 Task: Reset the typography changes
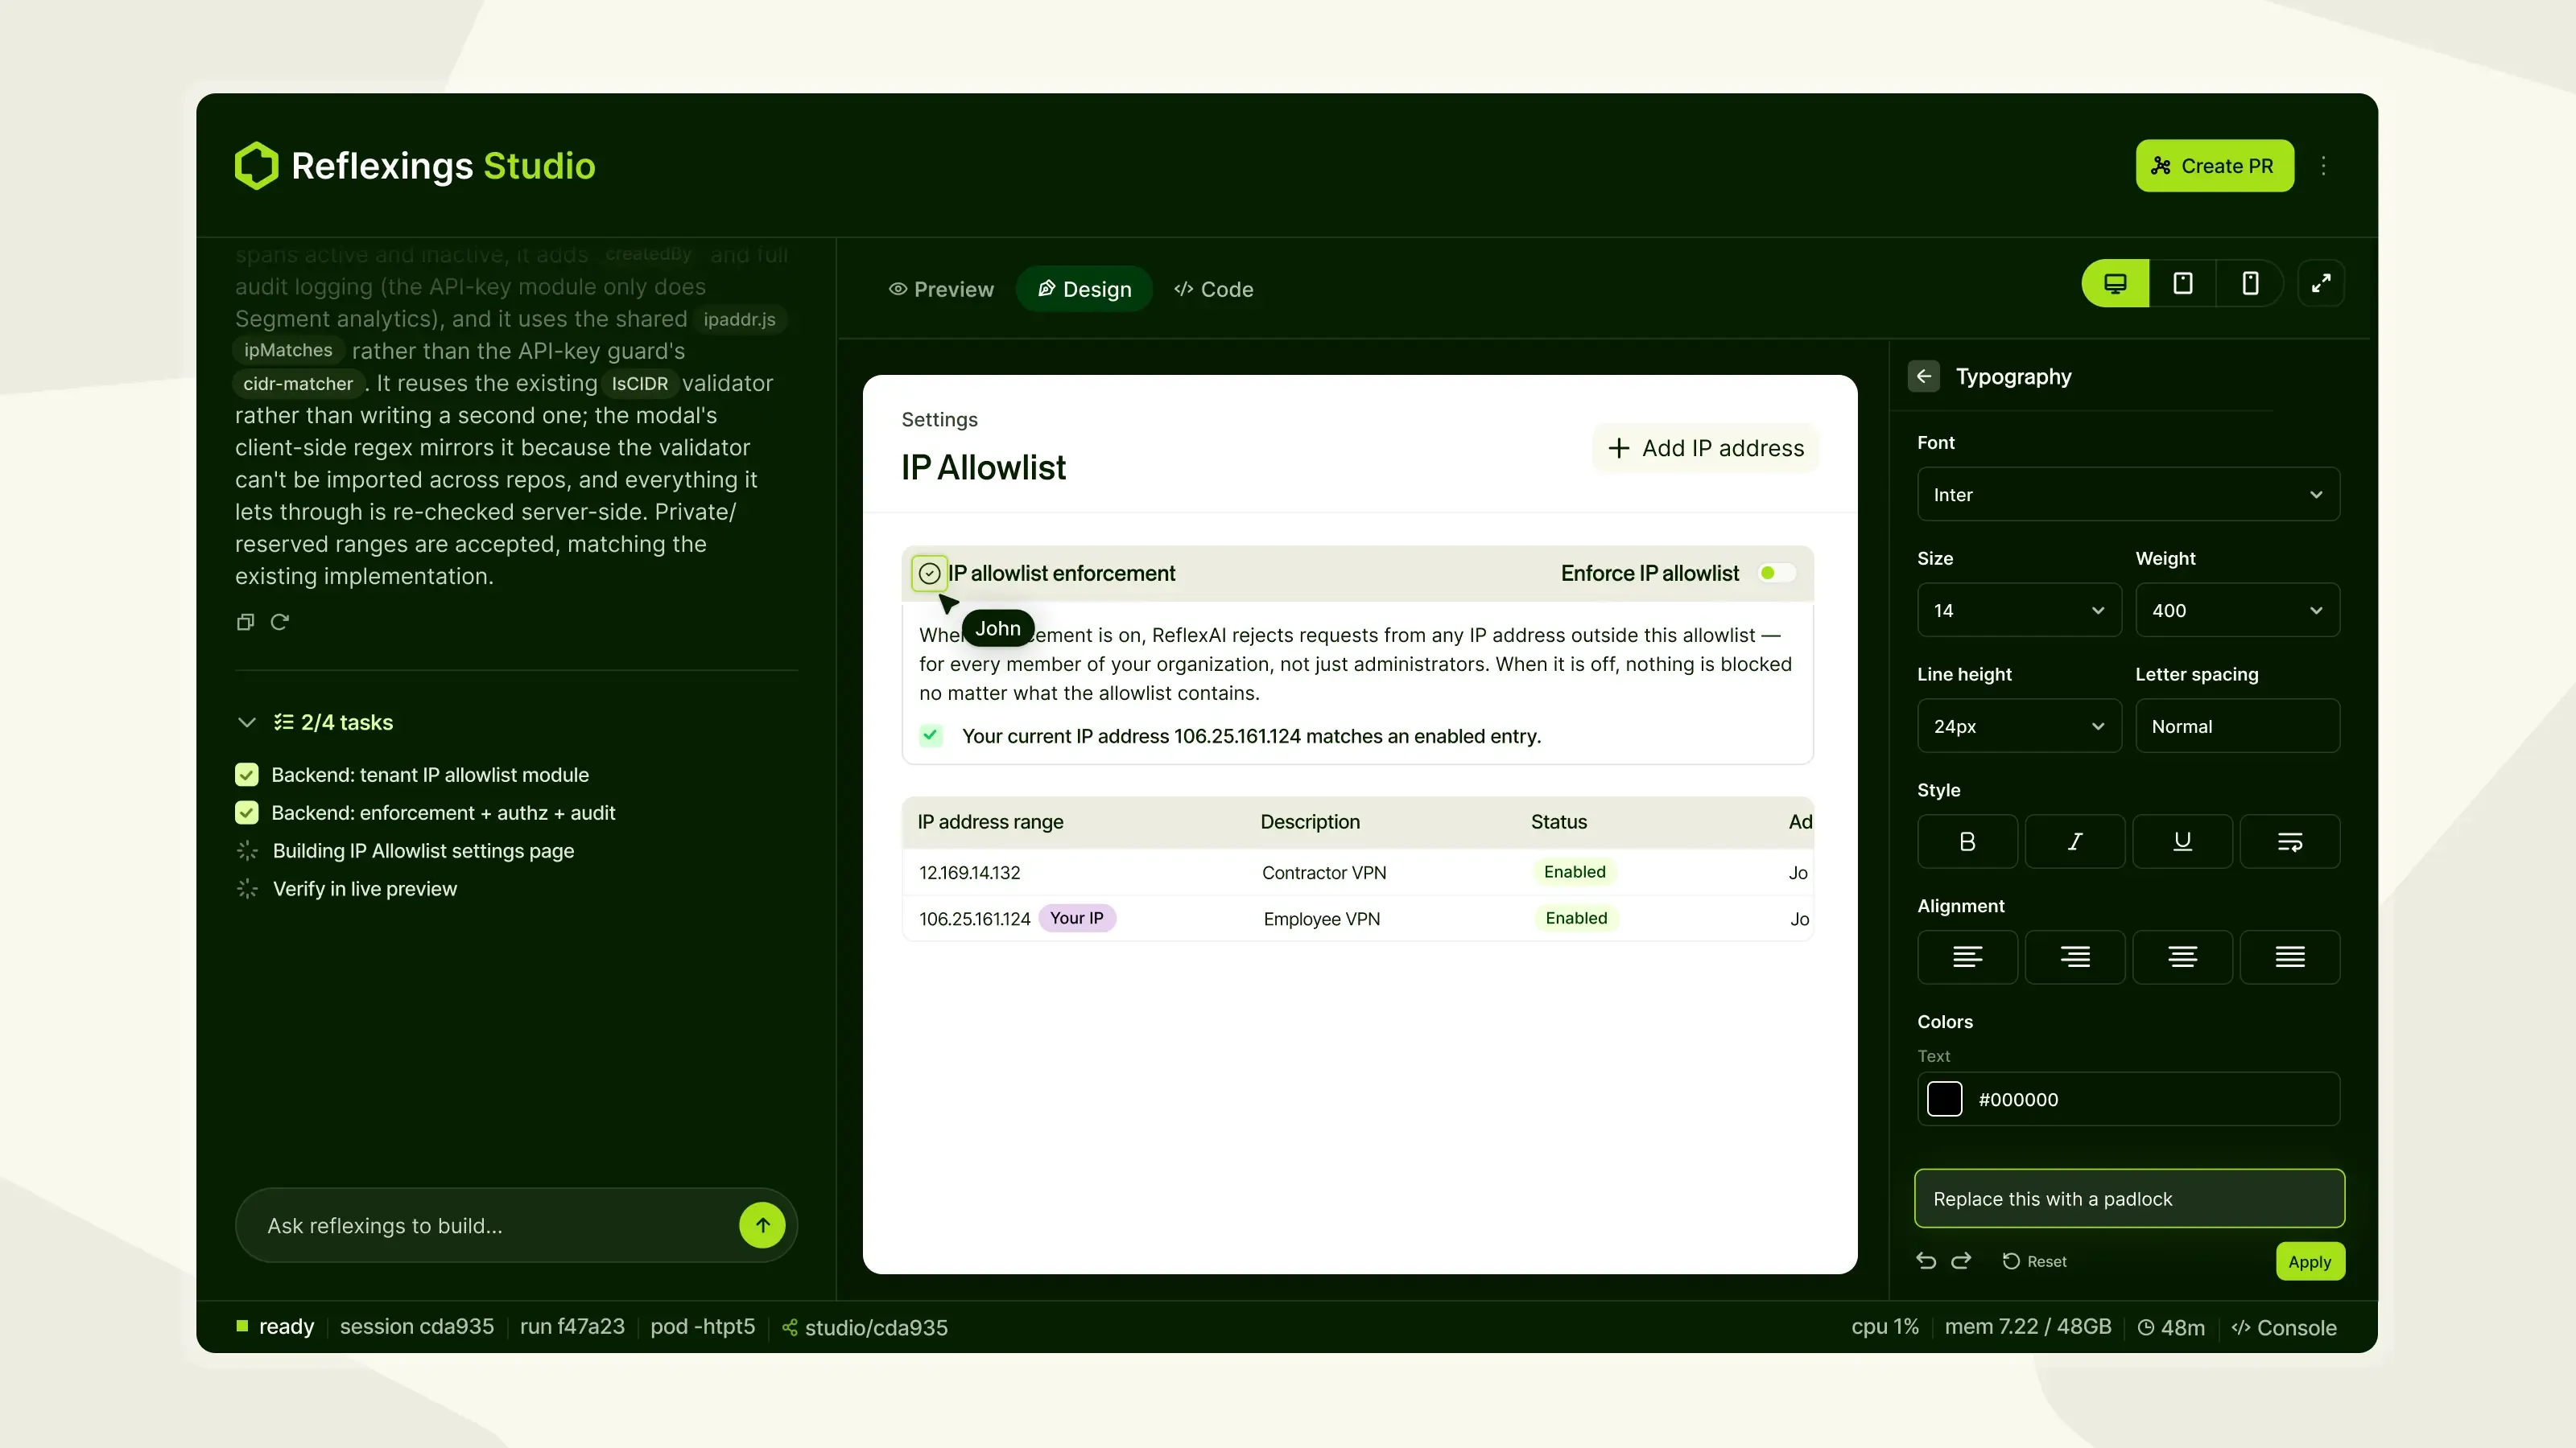tap(2034, 1262)
